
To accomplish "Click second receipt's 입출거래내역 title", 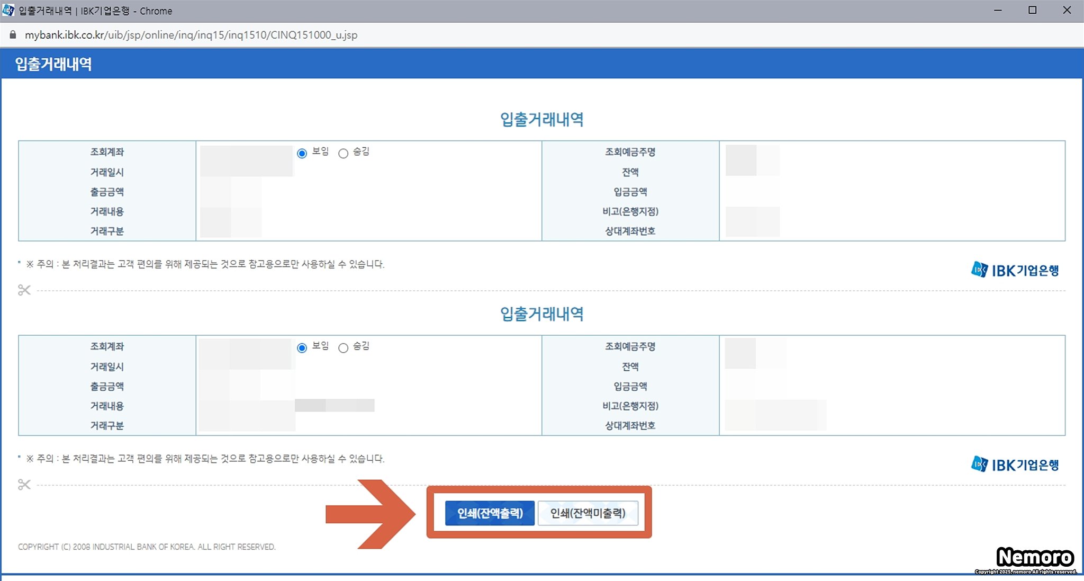I will pos(541,314).
